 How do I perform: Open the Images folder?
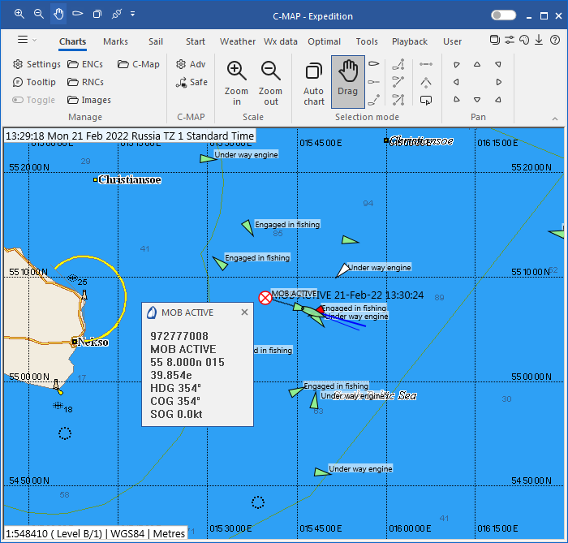[x=89, y=100]
